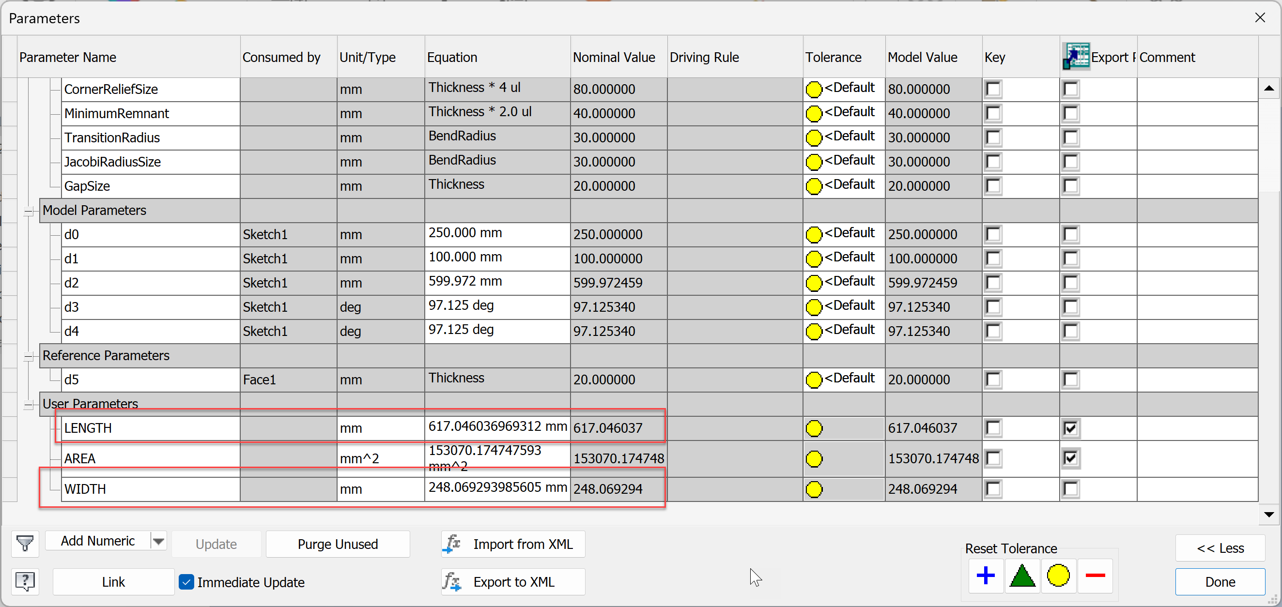The width and height of the screenshot is (1282, 607).
Task: Select the yellow circle Reset Tolerance icon
Action: [1059, 576]
